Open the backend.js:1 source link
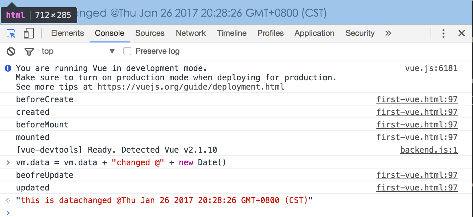Image resolution: width=473 pixels, height=217 pixels. (429, 150)
